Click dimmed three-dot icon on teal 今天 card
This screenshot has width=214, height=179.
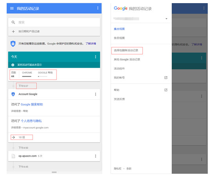[x=201, y=58]
